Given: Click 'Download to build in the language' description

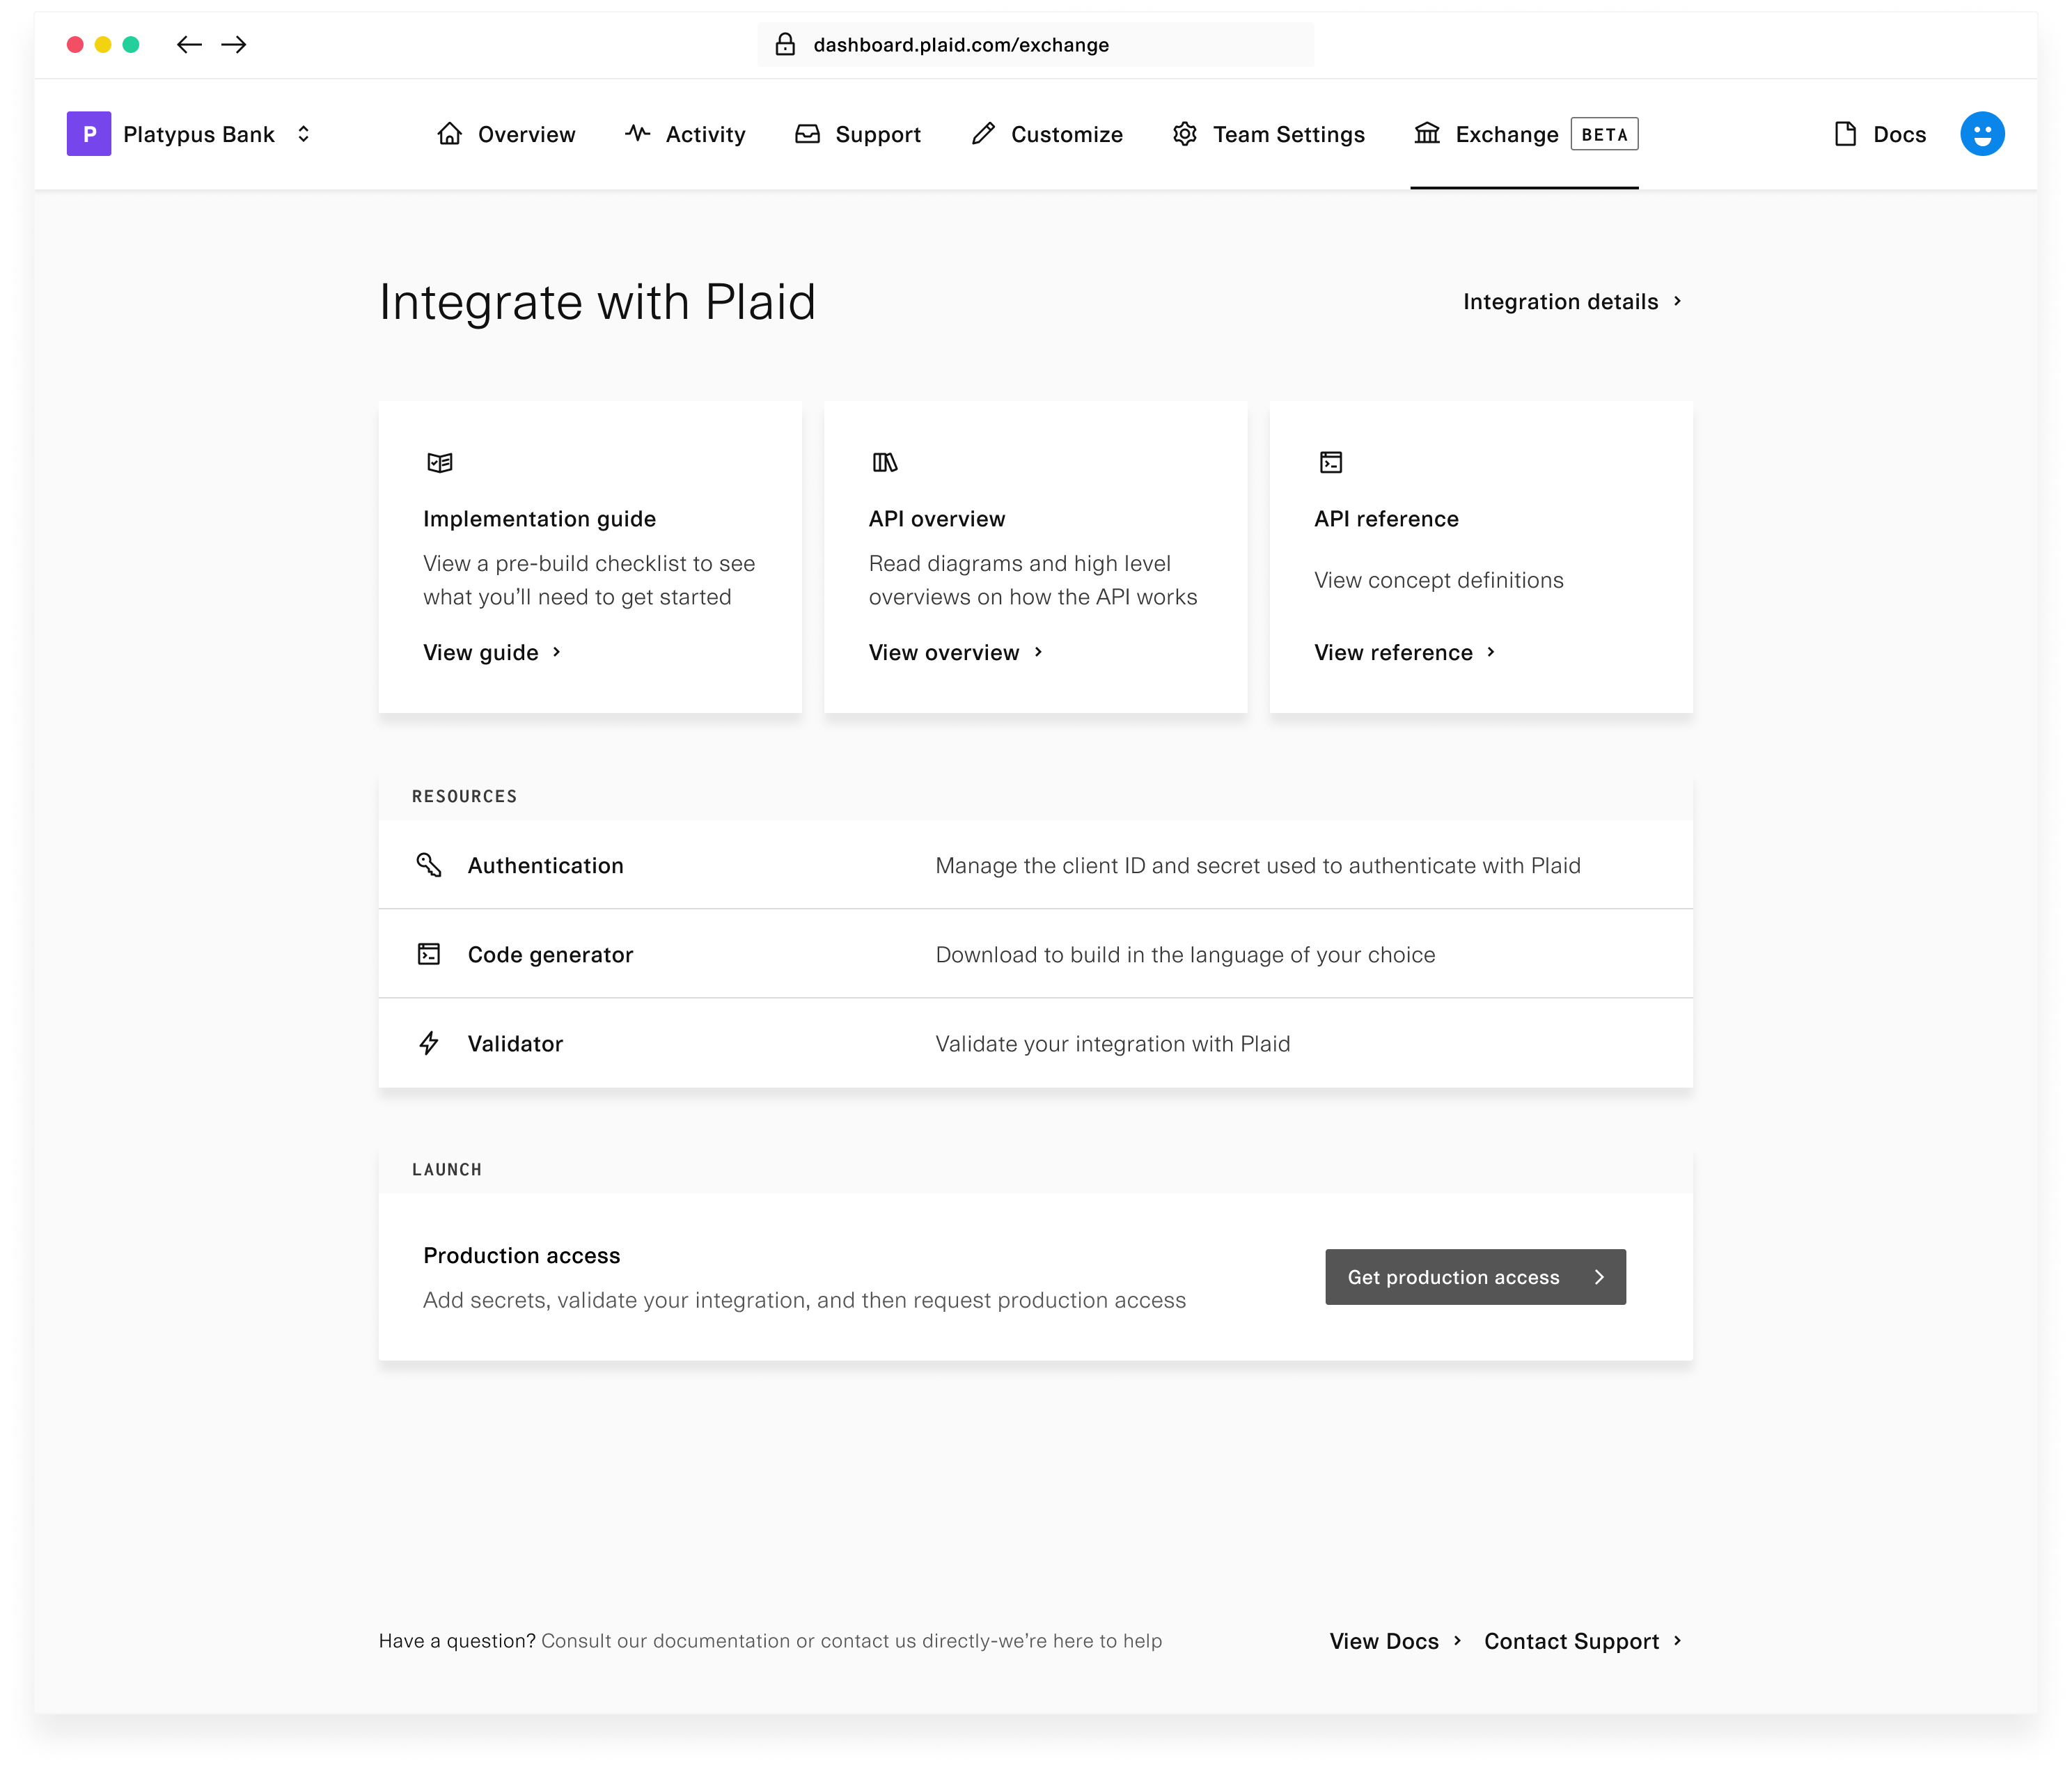Looking at the screenshot, I should tap(1185, 955).
